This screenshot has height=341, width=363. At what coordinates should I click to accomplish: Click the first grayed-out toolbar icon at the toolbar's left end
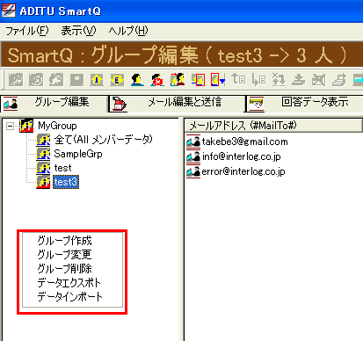(16, 80)
